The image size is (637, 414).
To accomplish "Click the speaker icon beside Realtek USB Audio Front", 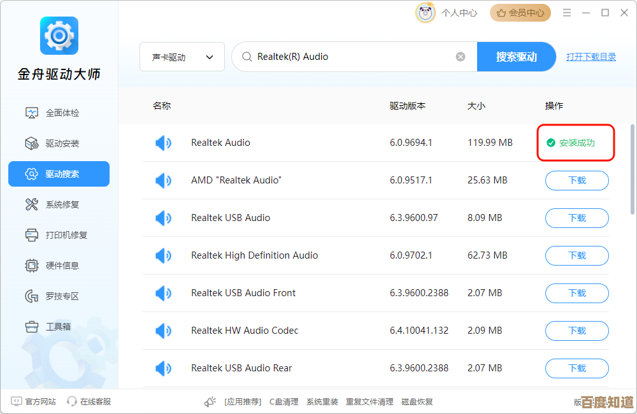I will (164, 293).
